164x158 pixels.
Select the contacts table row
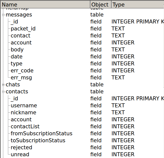[x=17, y=92]
